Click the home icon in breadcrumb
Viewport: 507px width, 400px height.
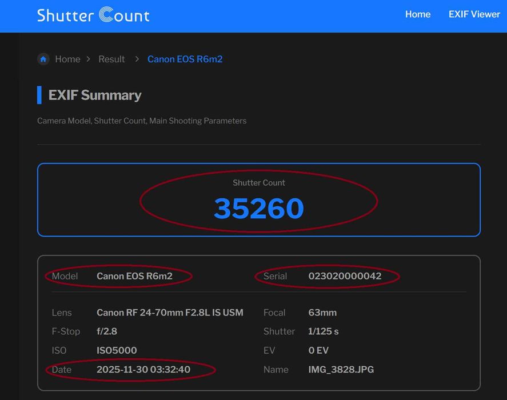click(43, 59)
